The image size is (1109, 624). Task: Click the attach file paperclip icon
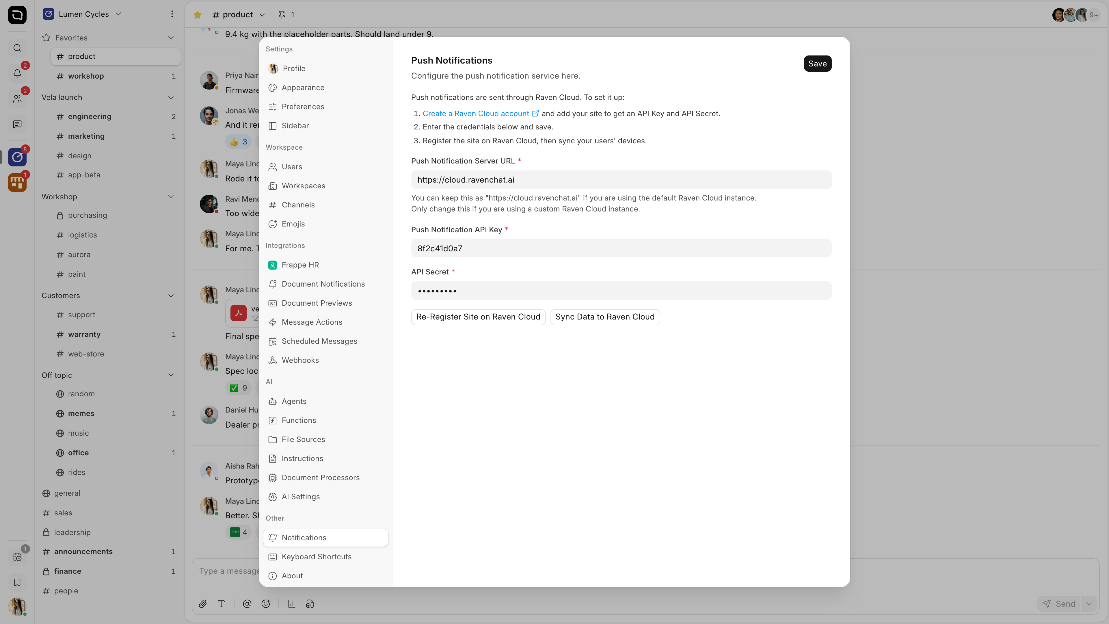point(203,604)
